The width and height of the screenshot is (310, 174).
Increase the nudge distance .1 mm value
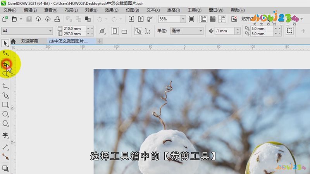click(238, 29)
